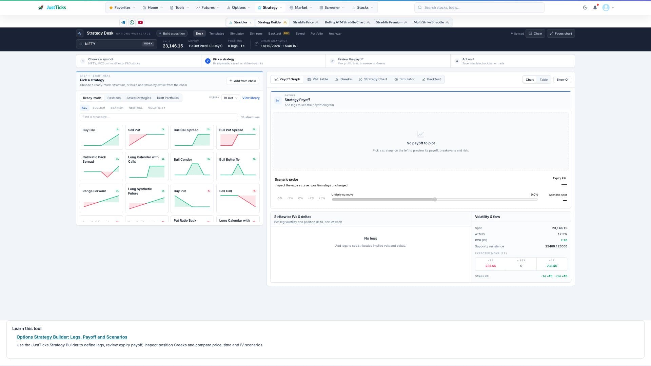
Task: Toggle dark mode moon icon
Action: [x=585, y=7]
